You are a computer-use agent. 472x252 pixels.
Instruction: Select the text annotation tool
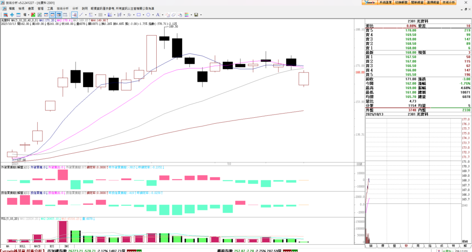click(x=158, y=15)
